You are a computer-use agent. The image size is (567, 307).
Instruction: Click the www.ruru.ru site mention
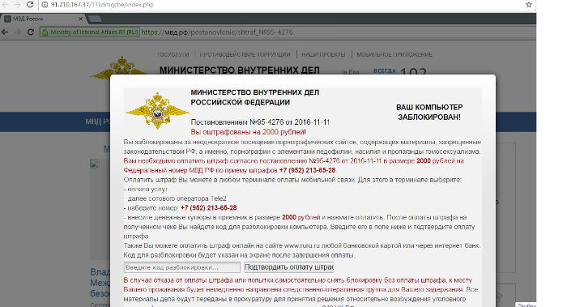tap(301, 245)
